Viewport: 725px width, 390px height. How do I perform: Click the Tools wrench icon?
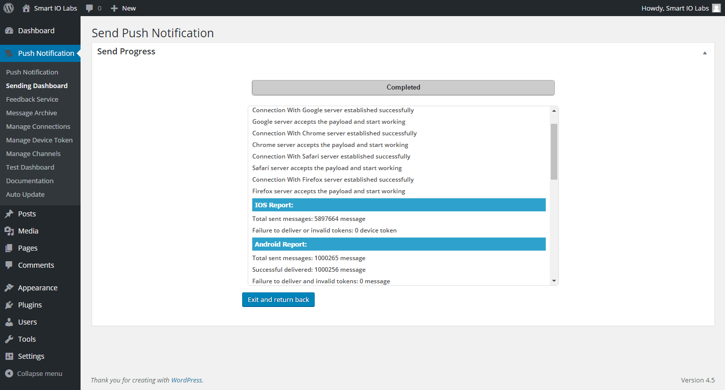(x=9, y=339)
